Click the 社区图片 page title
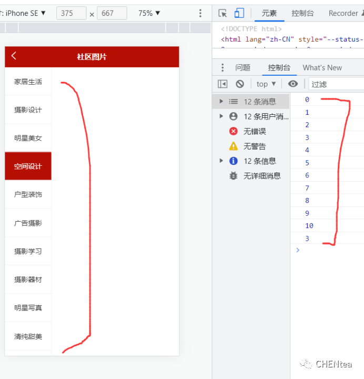This screenshot has height=379, width=364. click(x=92, y=57)
